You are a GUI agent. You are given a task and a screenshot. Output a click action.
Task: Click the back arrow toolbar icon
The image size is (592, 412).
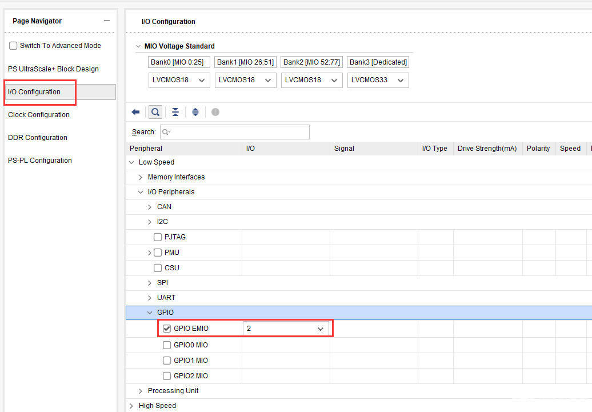[x=135, y=112]
